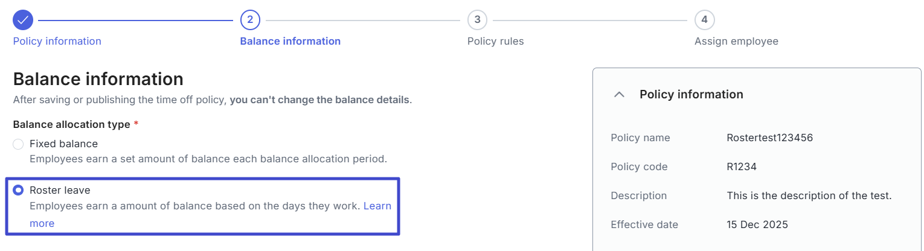The height and width of the screenshot is (251, 924).
Task: Click the Fixed balance description text
Action: tap(208, 159)
